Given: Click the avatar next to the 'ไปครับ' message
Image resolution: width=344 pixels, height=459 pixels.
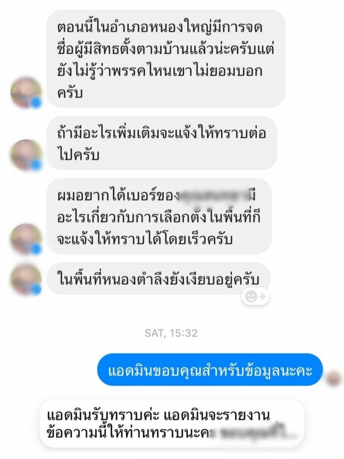Looking at the screenshot, I should (x=26, y=155).
